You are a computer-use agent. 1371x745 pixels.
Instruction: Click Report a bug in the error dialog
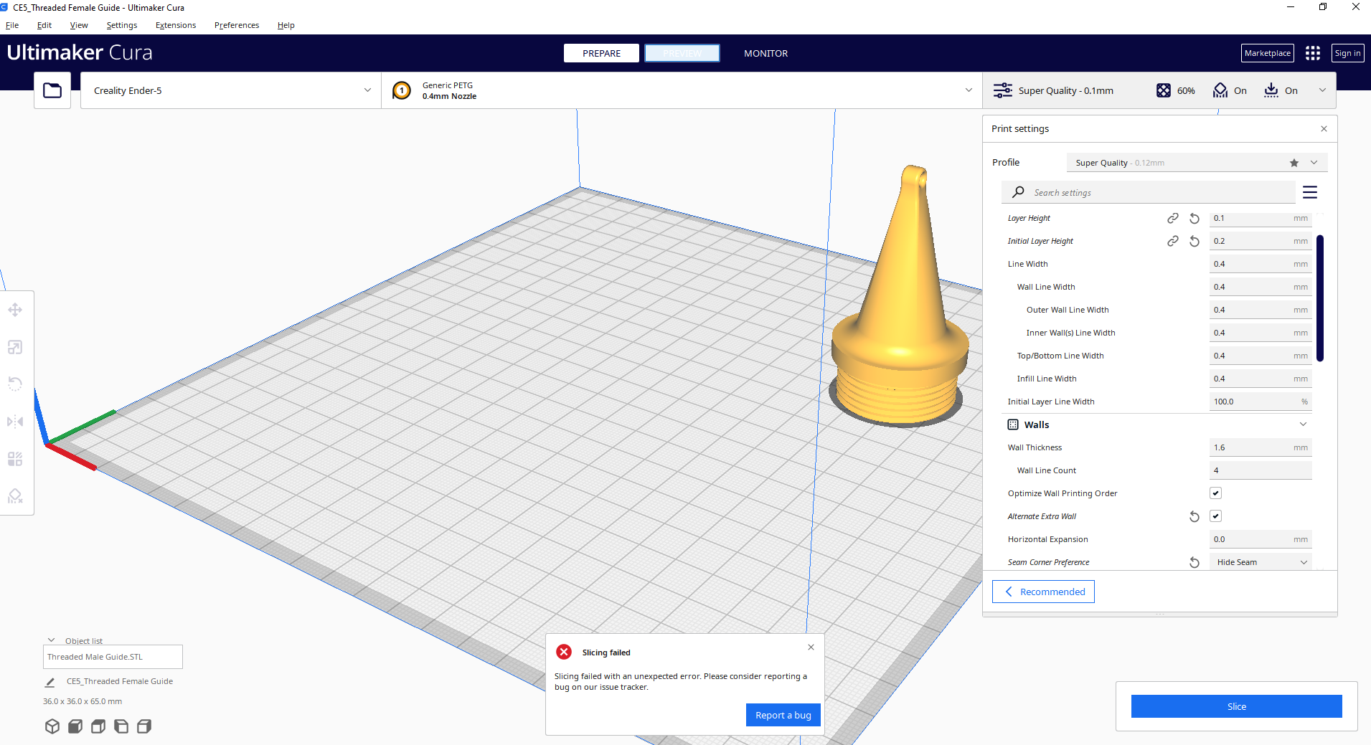tap(783, 715)
